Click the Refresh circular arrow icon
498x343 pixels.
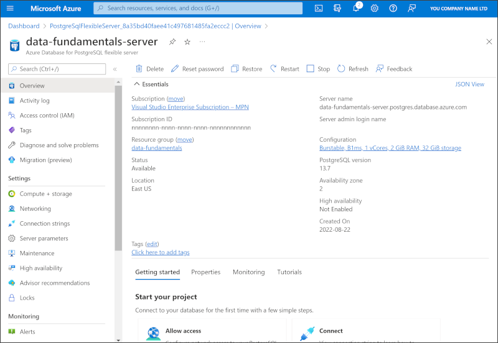click(341, 68)
